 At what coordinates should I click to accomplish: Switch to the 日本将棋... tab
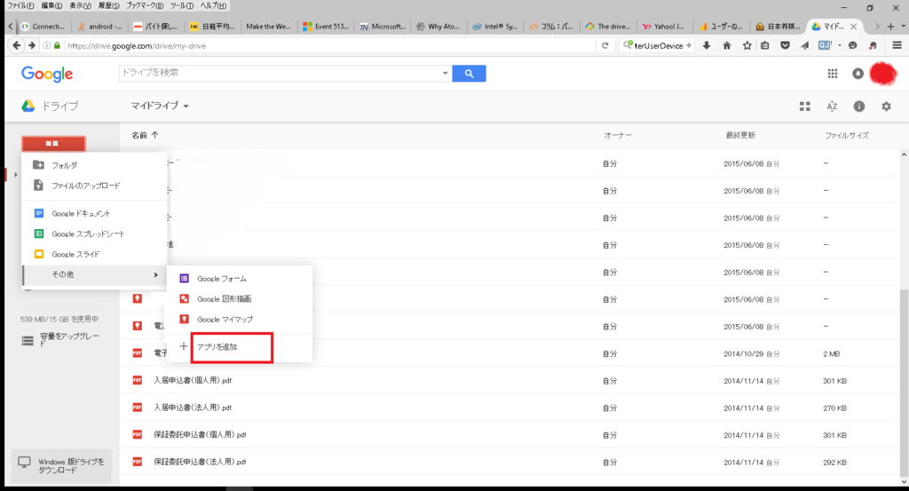[x=778, y=26]
